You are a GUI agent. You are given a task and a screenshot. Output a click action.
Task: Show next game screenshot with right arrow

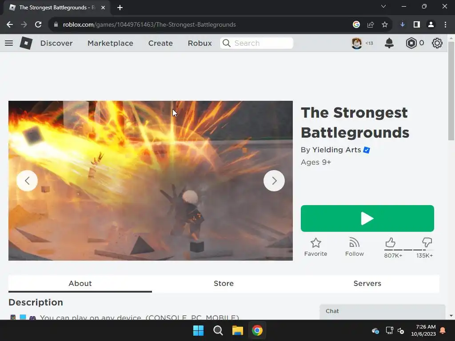274,181
